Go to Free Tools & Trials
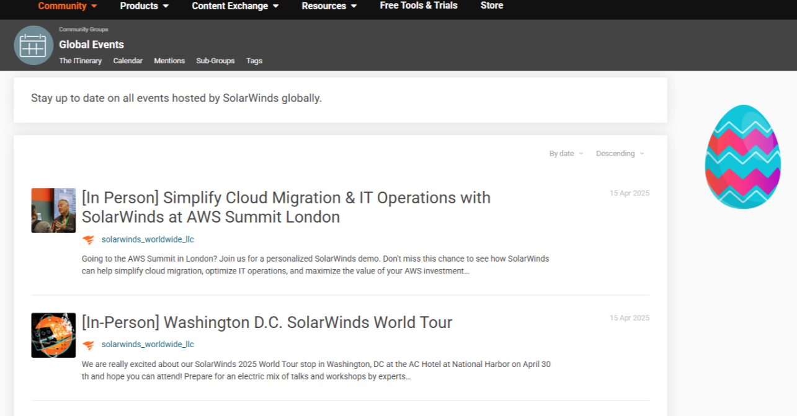Image resolution: width=797 pixels, height=416 pixels. tap(419, 6)
